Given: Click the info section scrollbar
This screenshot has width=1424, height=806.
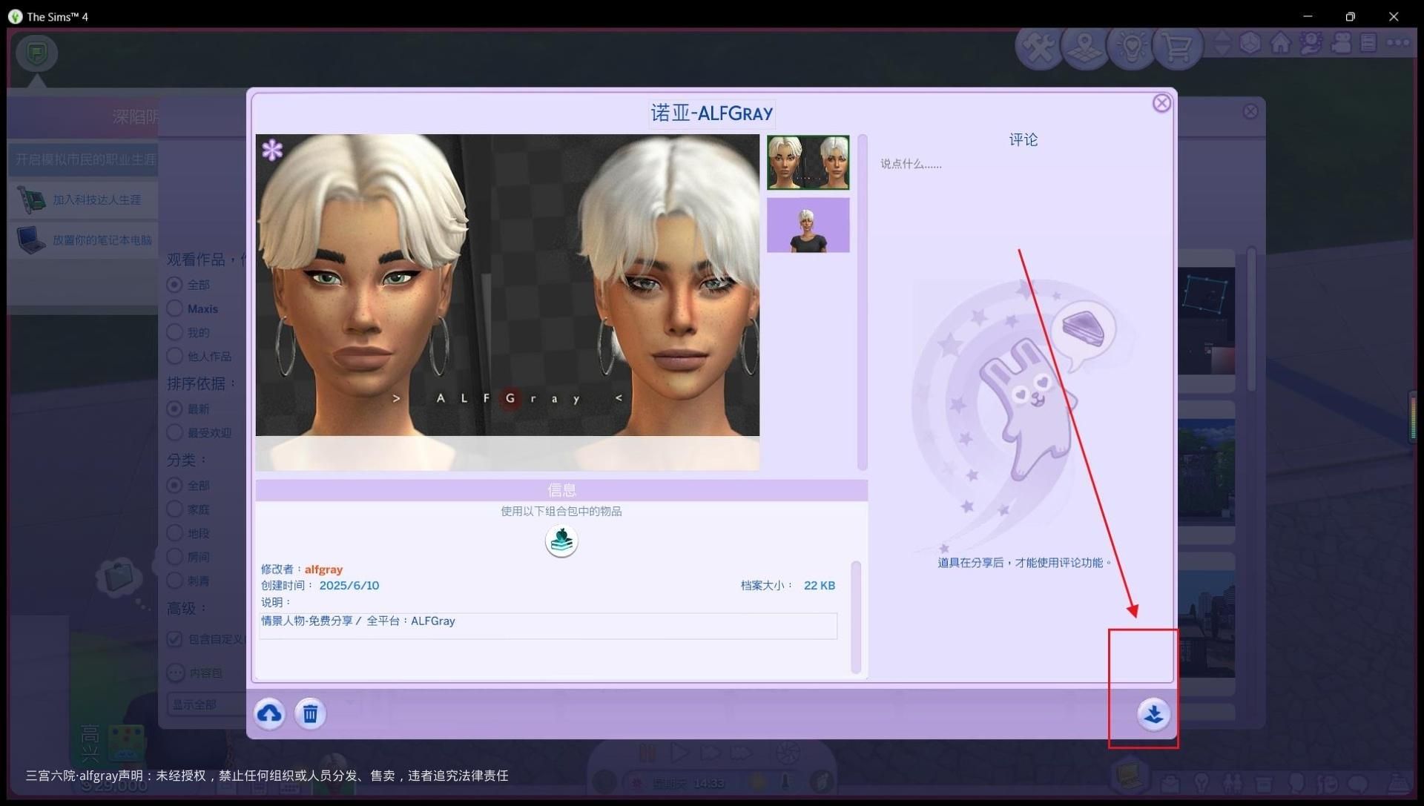Looking at the screenshot, I should (x=856, y=617).
